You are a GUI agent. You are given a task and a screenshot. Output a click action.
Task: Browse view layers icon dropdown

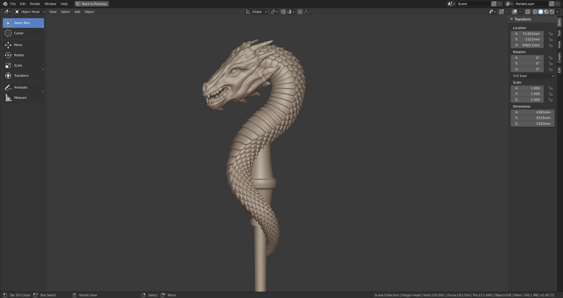pyautogui.click(x=509, y=4)
